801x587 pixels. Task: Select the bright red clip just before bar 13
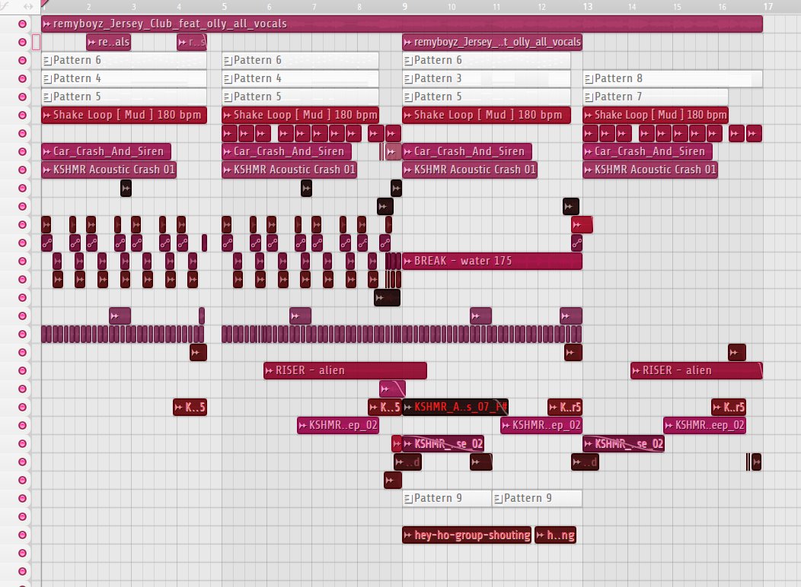pyautogui.click(x=582, y=224)
